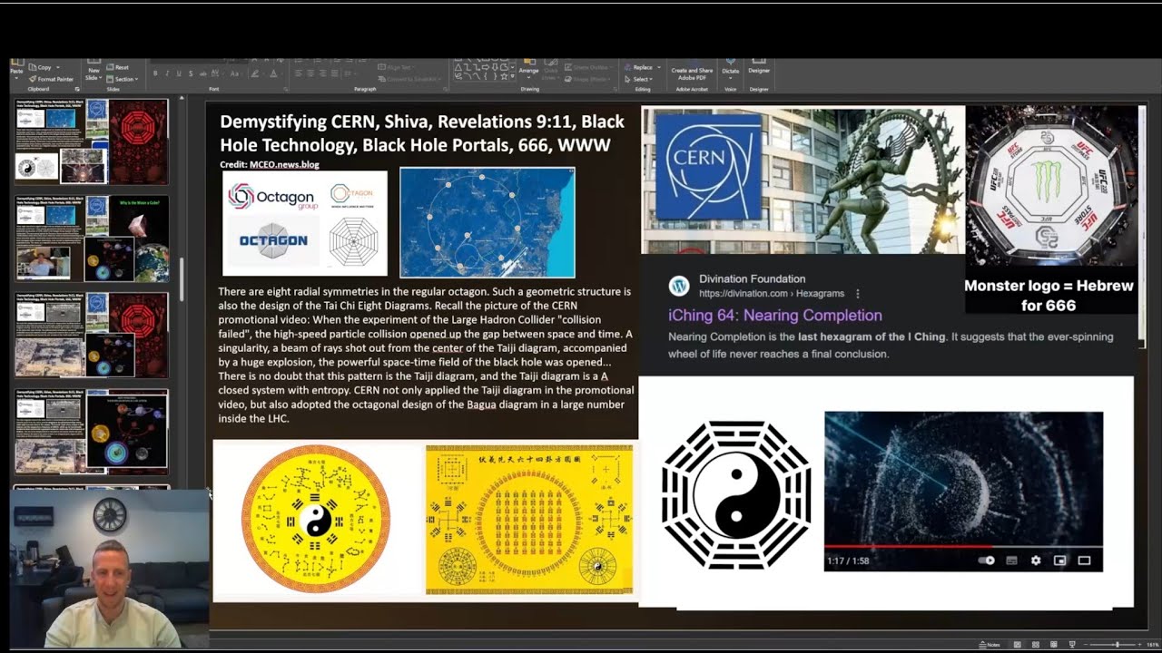Open the Section dropdown
The width and height of the screenshot is (1162, 653).
122,80
